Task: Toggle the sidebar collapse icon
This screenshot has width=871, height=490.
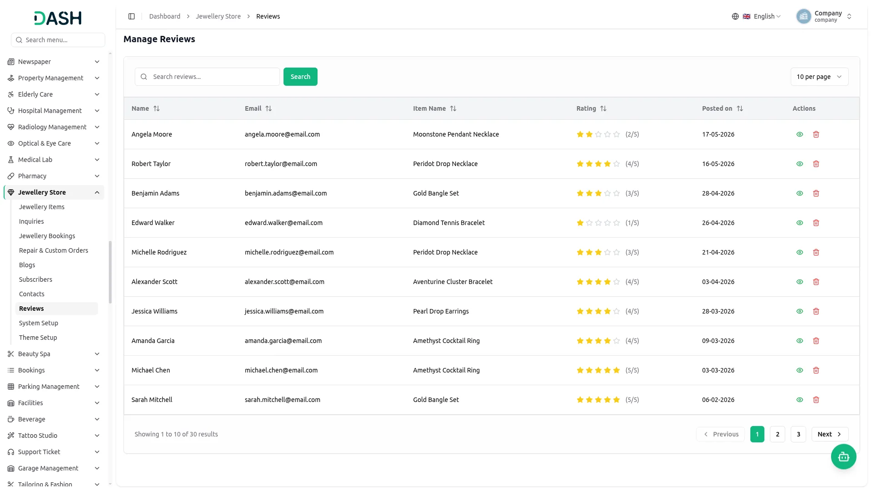Action: coord(132,16)
